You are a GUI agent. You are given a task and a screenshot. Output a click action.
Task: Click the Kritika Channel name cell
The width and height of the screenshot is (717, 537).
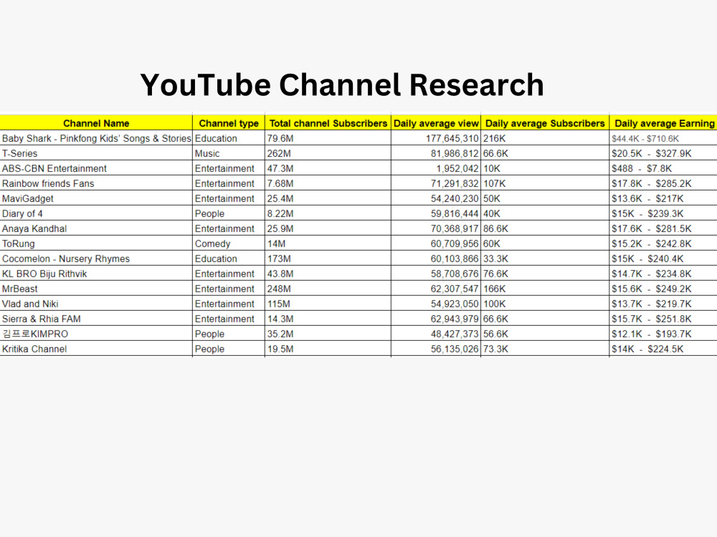tap(96, 349)
